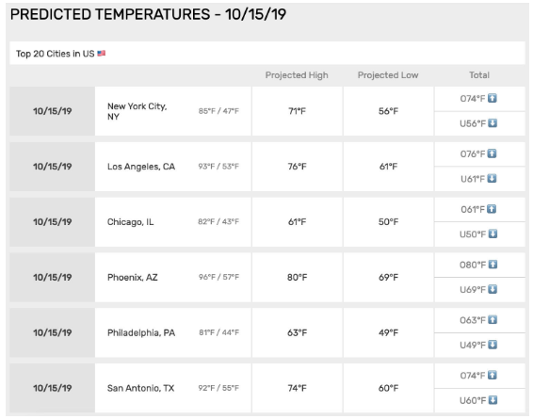Select the under arrow next to U61°F Los Angeles
This screenshot has height=419, width=533.
(492, 178)
